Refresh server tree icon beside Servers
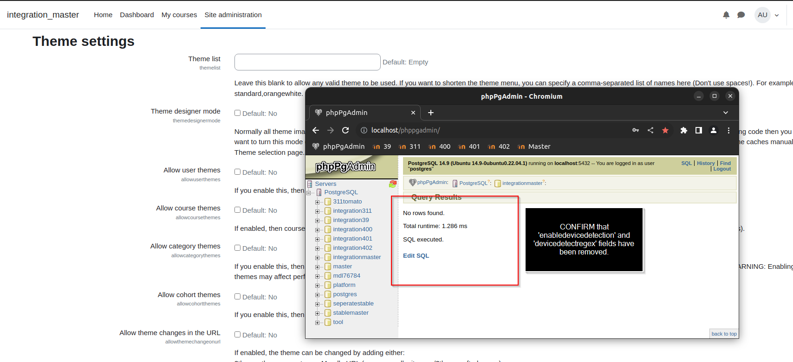The image size is (793, 362). 393,184
